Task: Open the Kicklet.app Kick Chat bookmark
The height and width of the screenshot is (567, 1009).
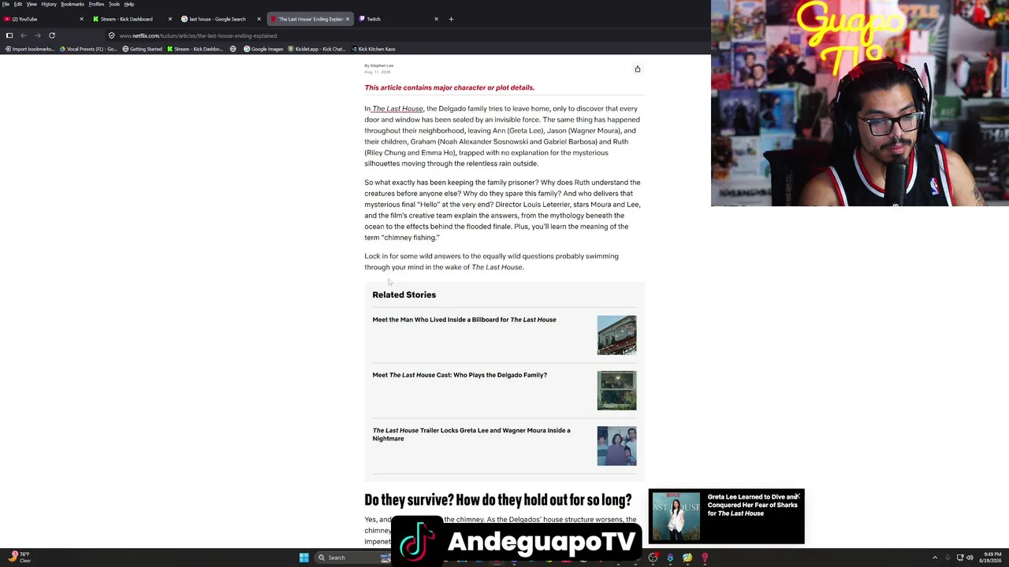Action: [x=317, y=49]
